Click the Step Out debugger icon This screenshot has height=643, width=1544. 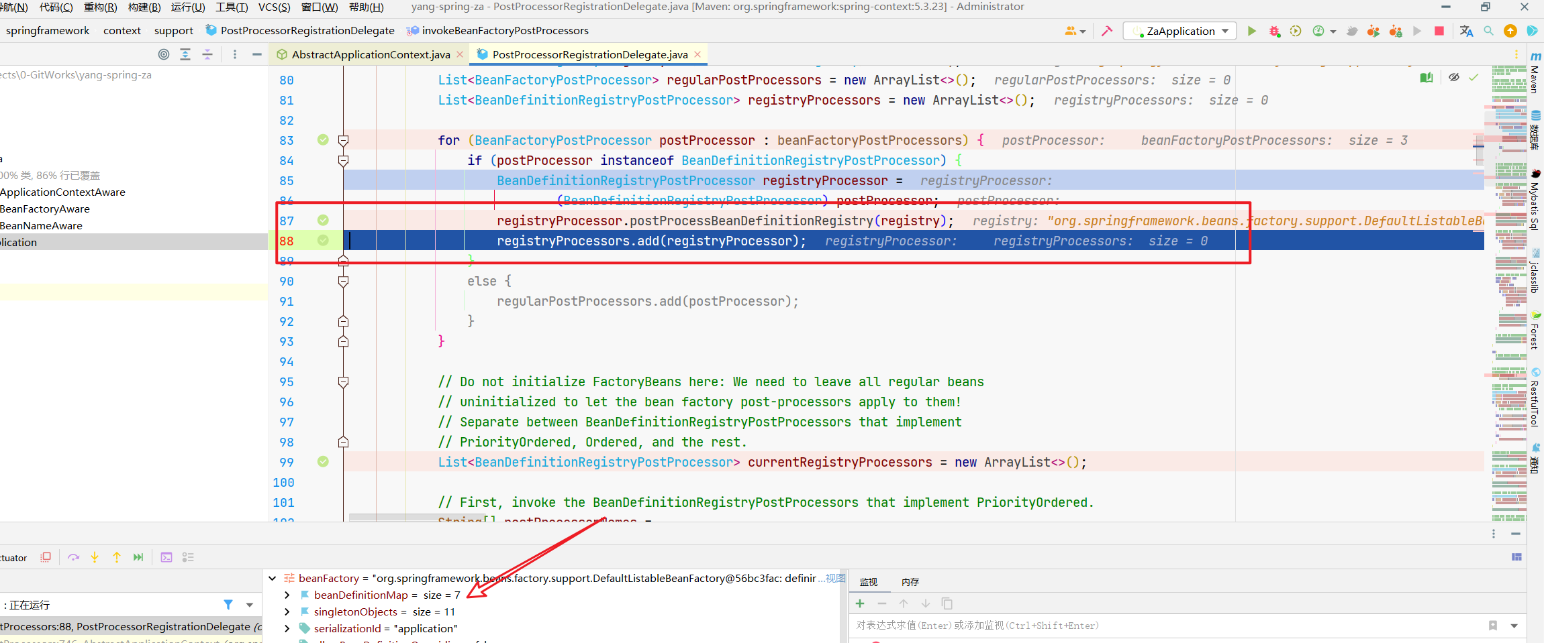[117, 557]
